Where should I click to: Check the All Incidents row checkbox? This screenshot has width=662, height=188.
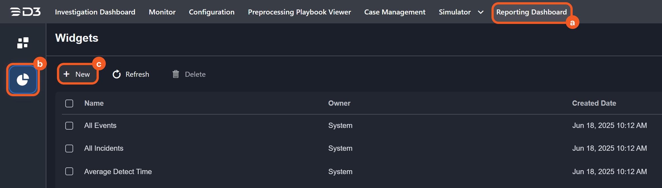pos(69,149)
